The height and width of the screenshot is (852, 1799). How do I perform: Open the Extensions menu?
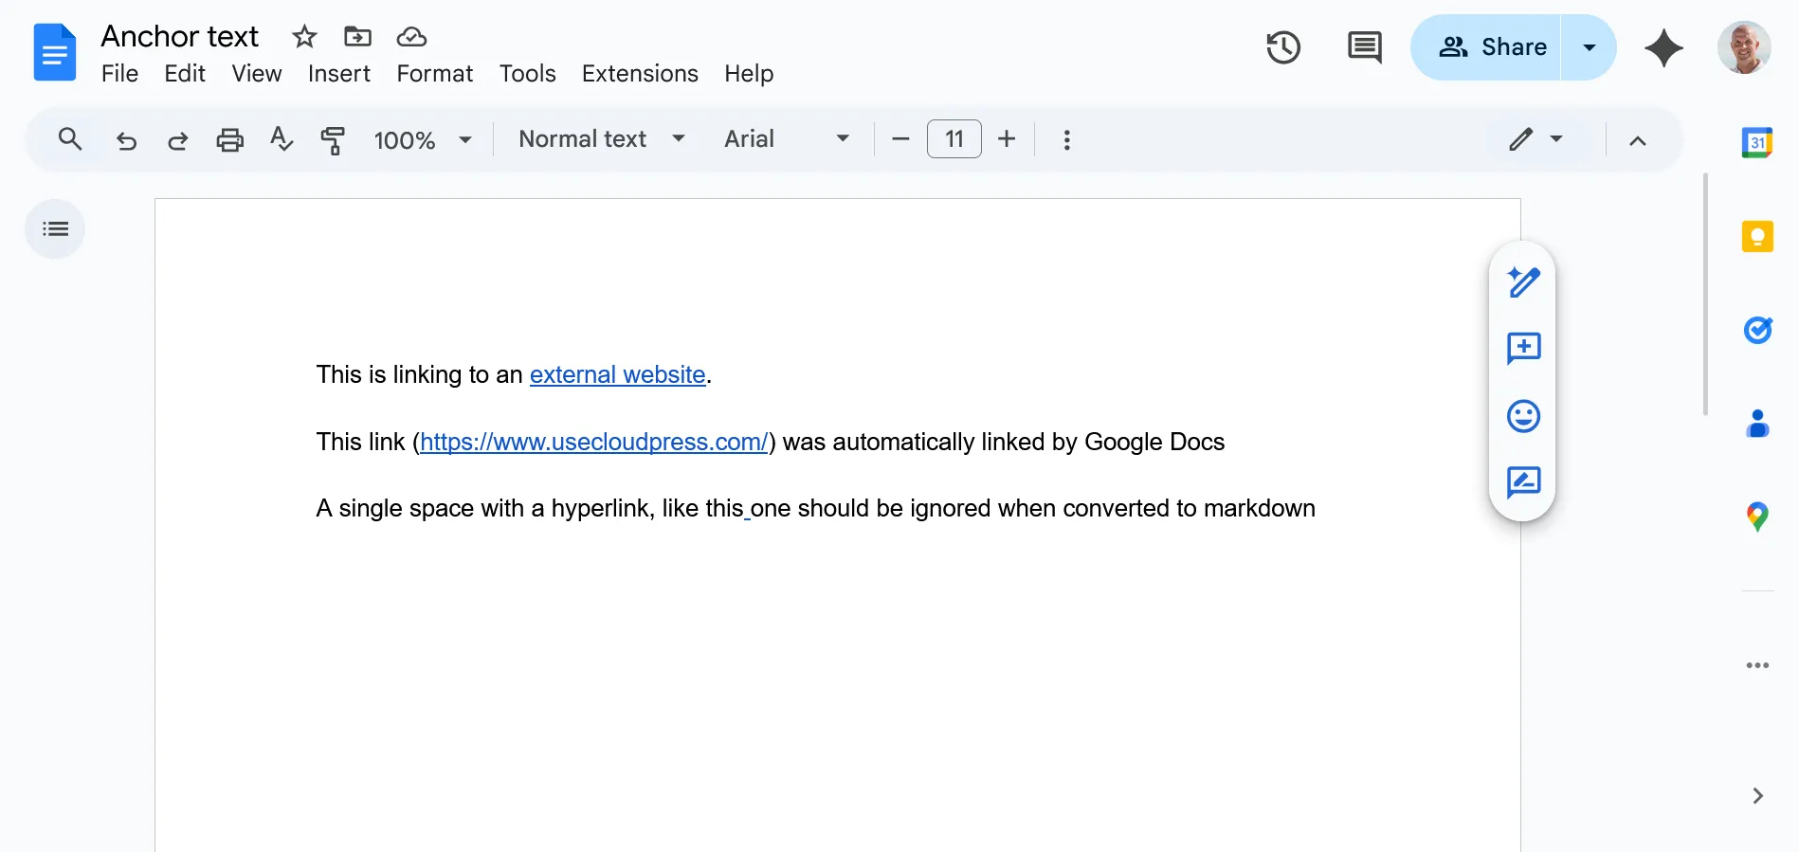click(640, 74)
